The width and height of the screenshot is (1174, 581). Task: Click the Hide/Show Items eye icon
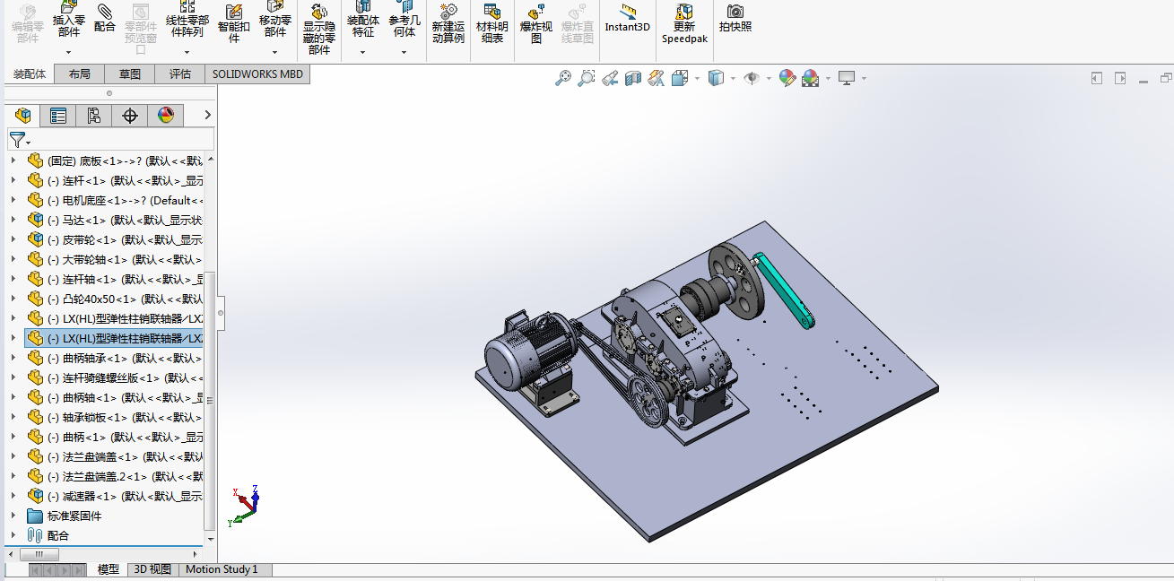pos(752,79)
